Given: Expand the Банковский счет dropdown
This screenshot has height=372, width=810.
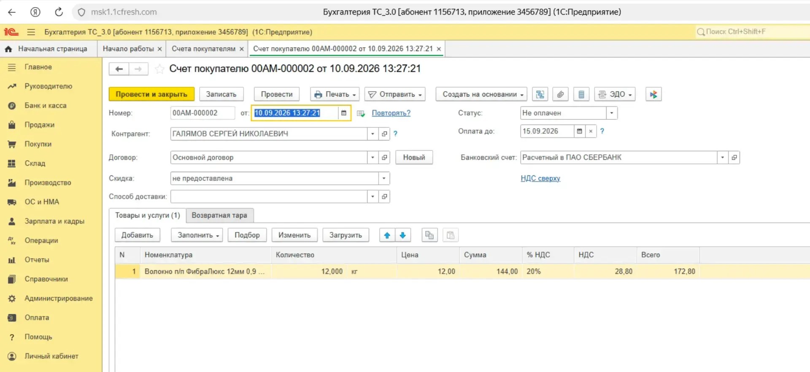Looking at the screenshot, I should click(x=723, y=157).
